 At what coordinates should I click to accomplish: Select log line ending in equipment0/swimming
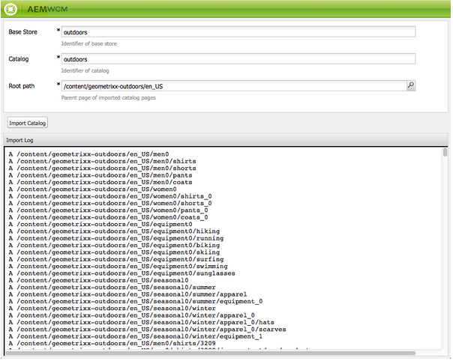point(118,266)
